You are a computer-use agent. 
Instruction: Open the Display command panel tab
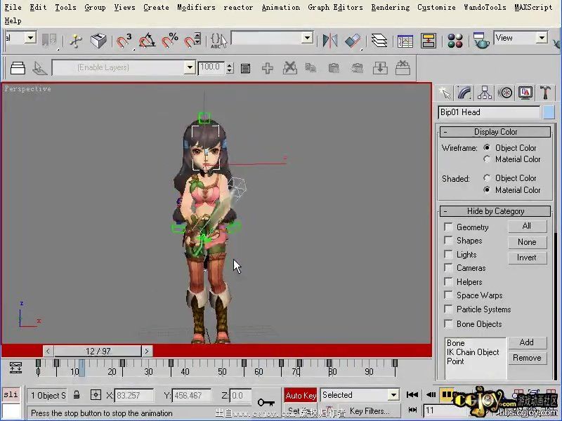(x=525, y=93)
